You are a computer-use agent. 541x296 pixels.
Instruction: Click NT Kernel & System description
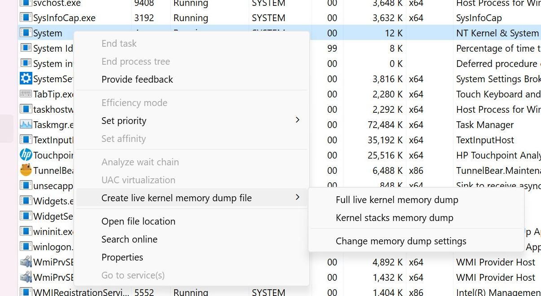click(497, 33)
